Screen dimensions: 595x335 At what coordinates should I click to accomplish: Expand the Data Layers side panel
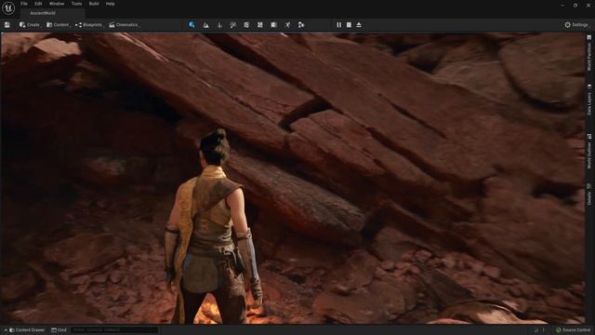pos(589,100)
